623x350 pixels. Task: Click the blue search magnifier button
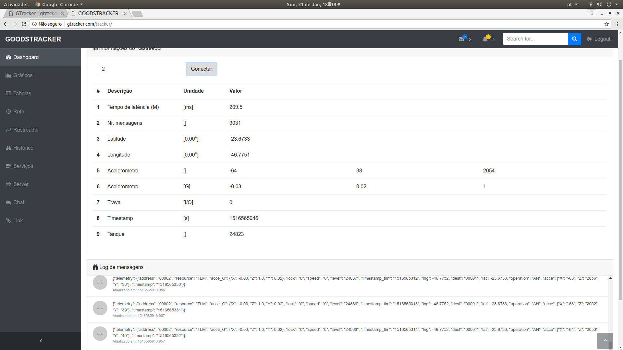(574, 39)
